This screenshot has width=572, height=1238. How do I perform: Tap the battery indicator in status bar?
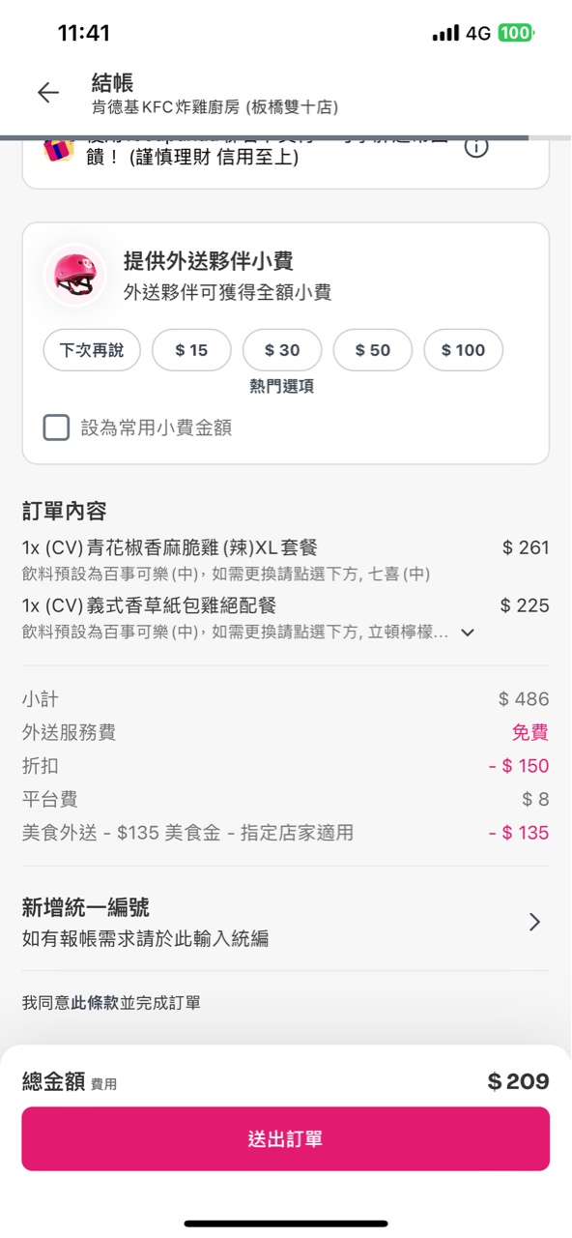[516, 33]
